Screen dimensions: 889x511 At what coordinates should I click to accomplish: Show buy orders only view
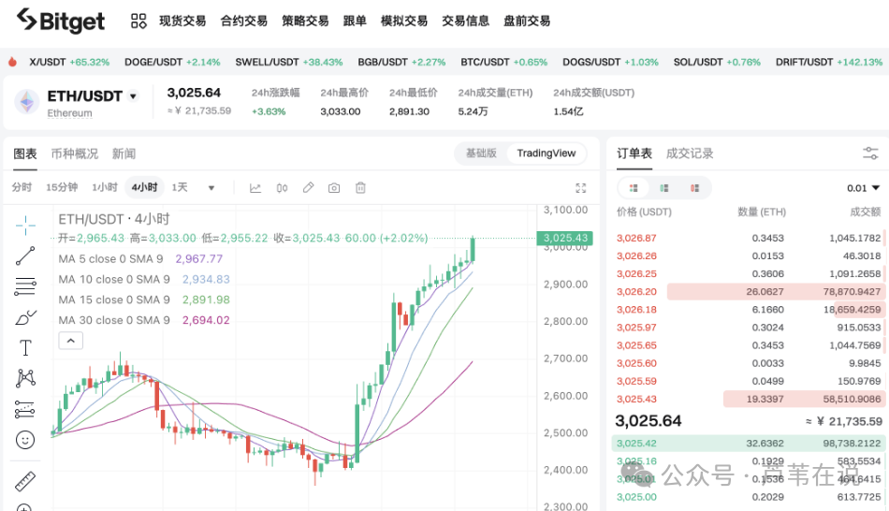point(663,188)
